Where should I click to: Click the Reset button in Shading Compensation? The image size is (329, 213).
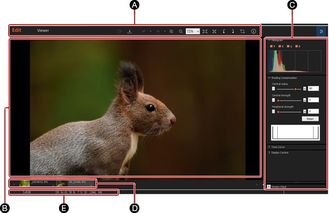pos(310,119)
